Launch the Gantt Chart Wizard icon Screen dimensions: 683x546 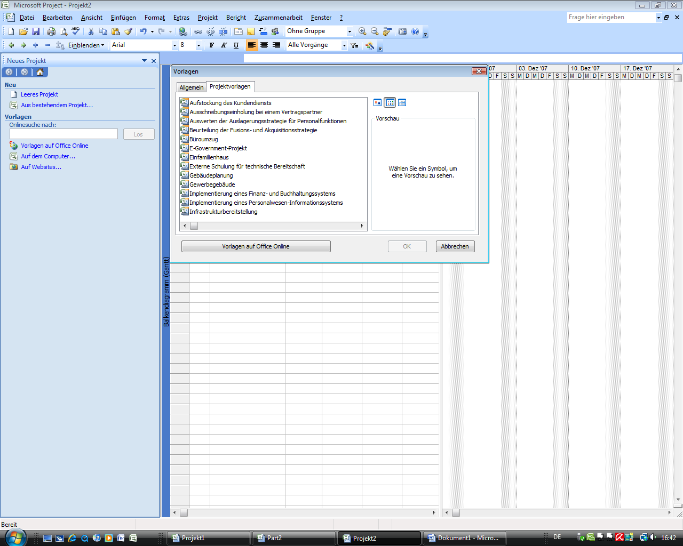point(370,45)
